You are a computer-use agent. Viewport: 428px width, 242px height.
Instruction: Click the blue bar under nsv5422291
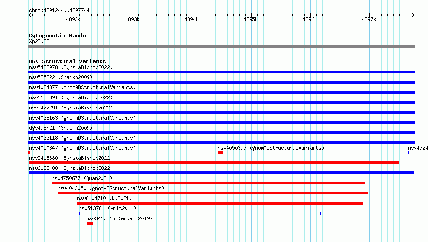click(x=221, y=112)
